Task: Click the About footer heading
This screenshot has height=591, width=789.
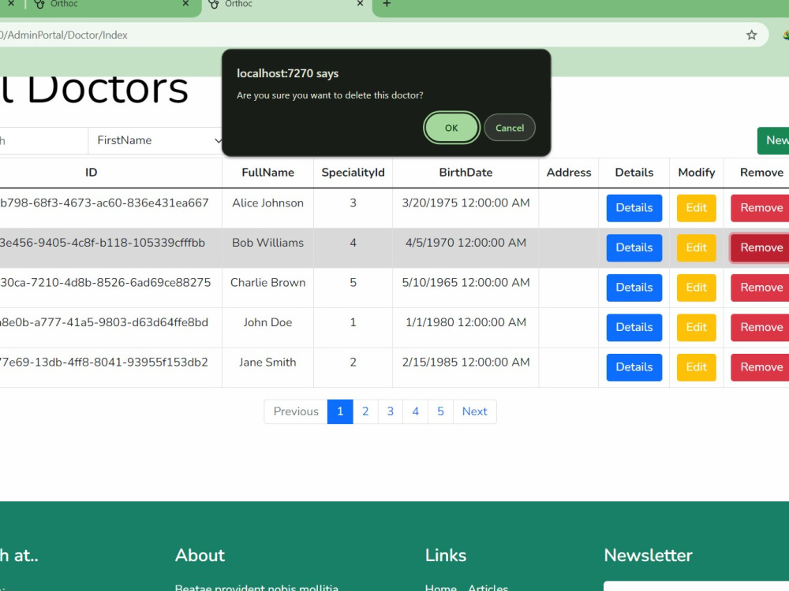Action: (200, 556)
